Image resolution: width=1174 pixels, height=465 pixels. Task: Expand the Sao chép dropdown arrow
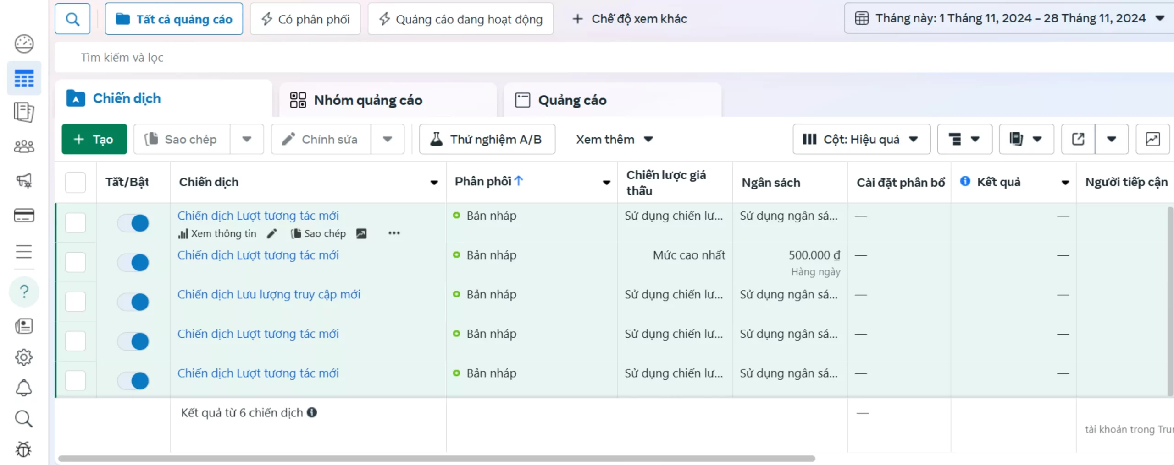[247, 139]
